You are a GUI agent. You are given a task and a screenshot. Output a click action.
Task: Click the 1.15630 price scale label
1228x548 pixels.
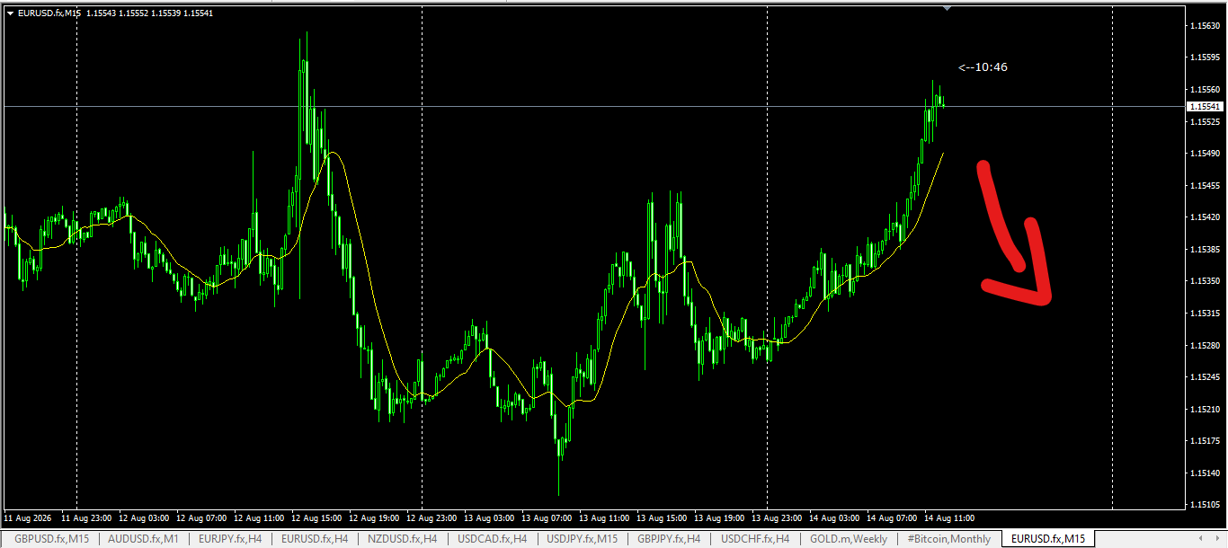pos(1204,25)
